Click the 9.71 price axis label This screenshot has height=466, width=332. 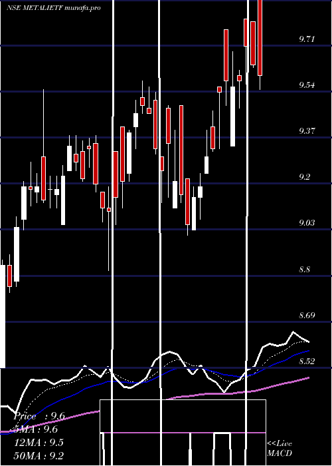tap(307, 39)
